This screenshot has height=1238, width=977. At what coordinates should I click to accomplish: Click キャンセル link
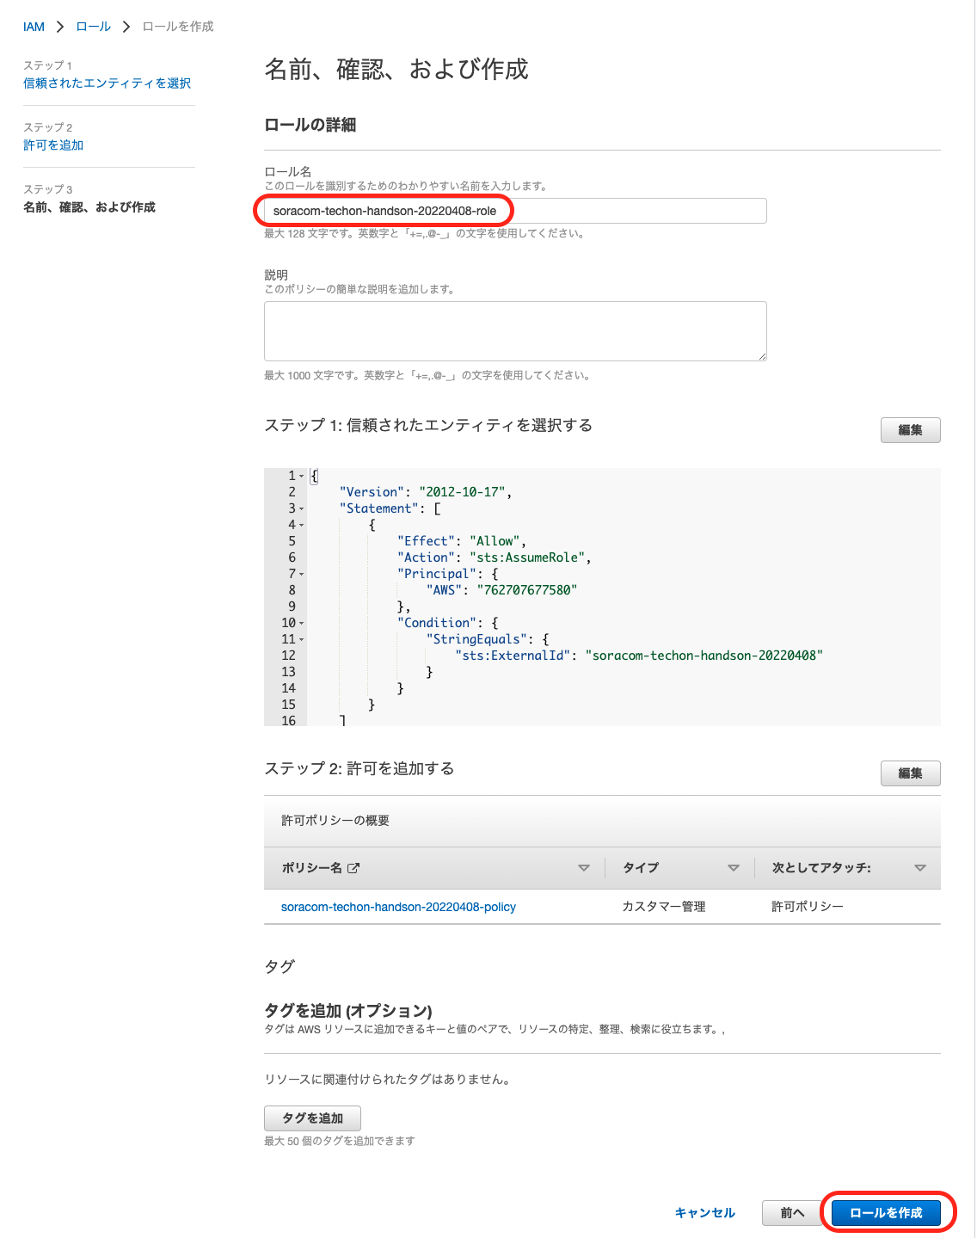[705, 1213]
